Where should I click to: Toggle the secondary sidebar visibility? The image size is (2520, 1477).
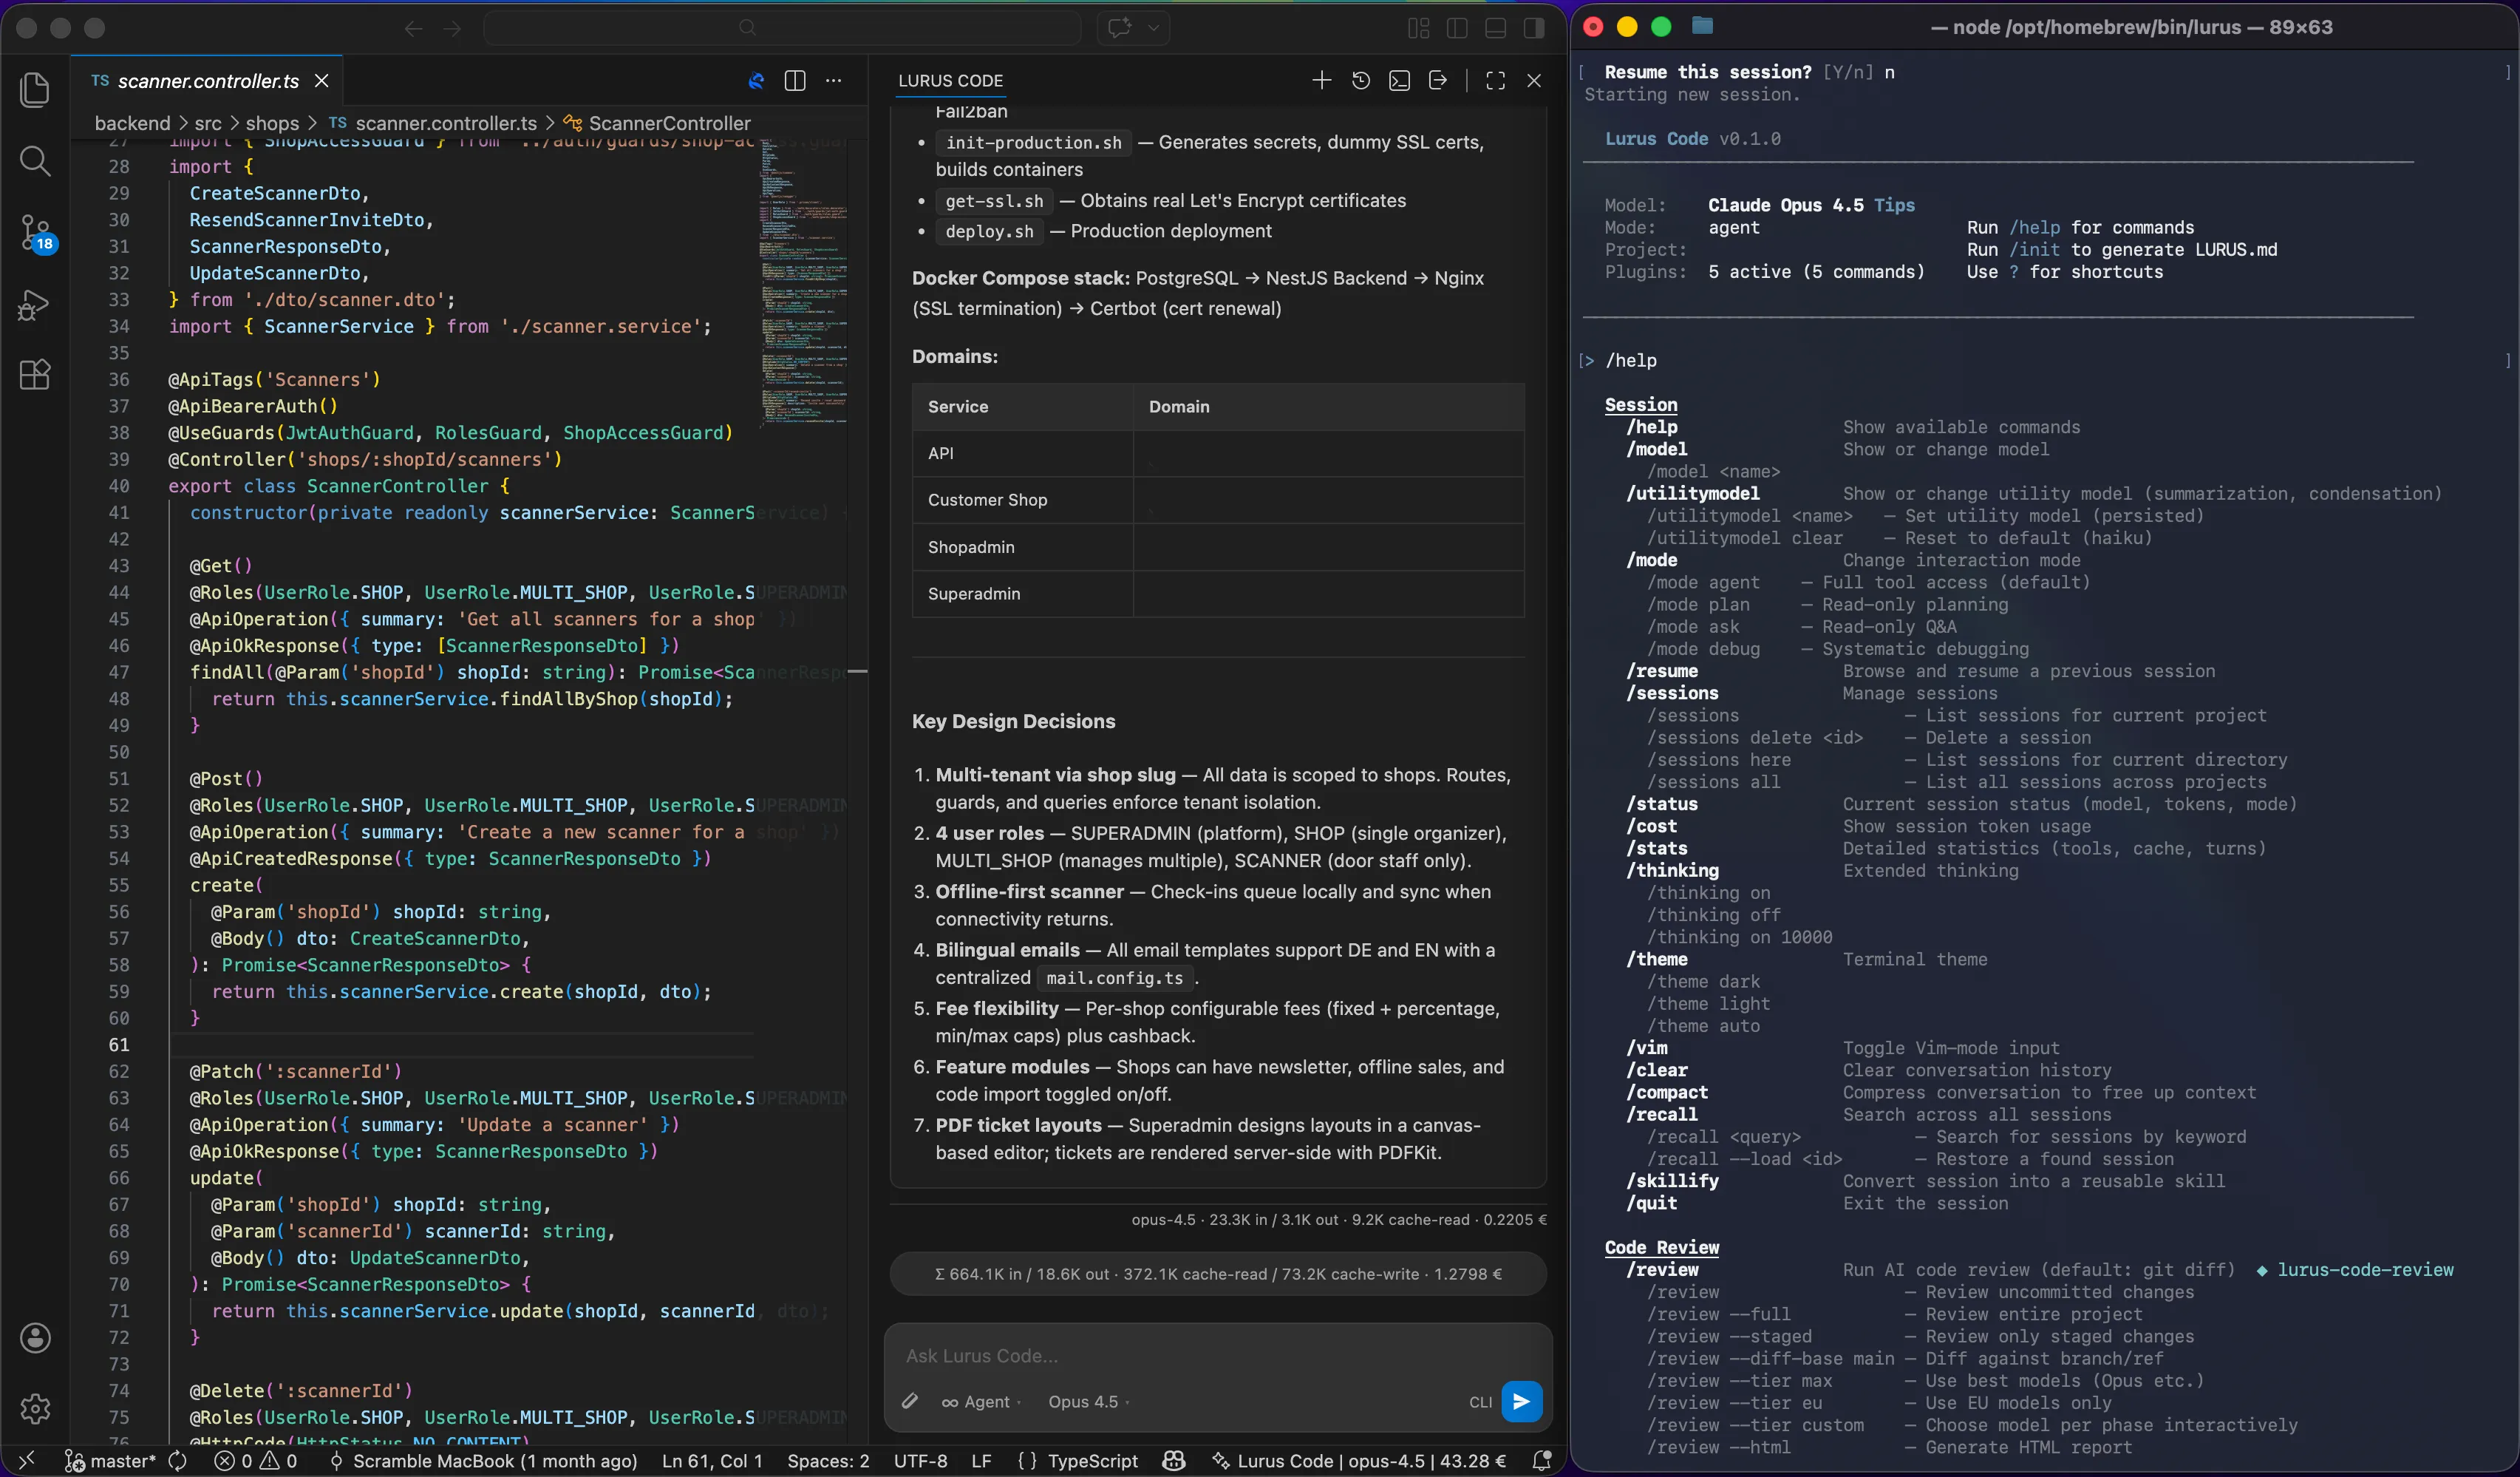coord(1533,28)
